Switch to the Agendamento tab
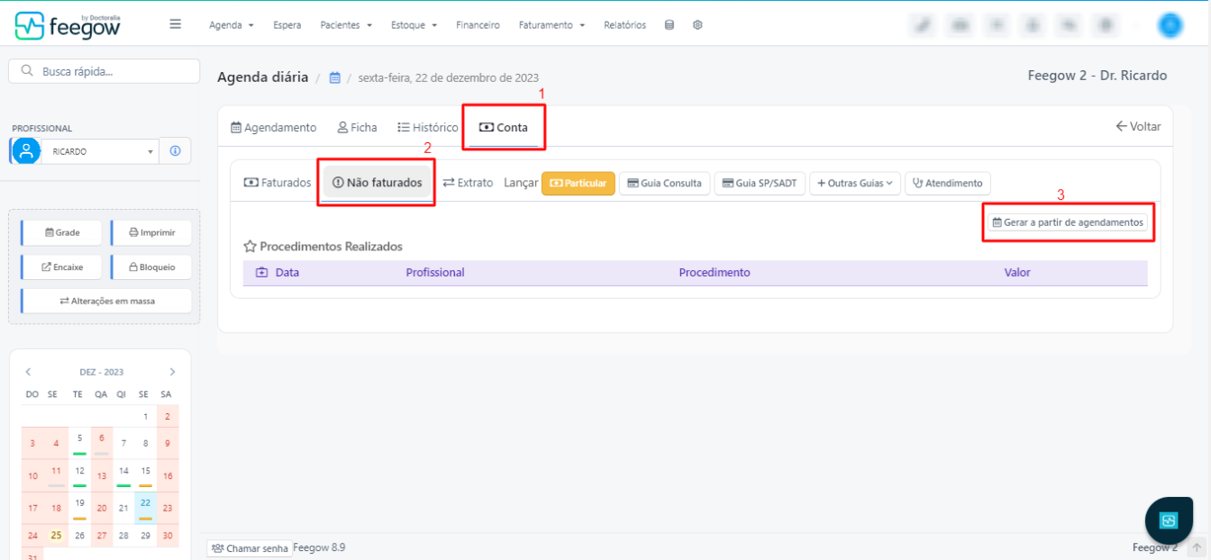This screenshot has height=560, width=1211. tap(274, 128)
